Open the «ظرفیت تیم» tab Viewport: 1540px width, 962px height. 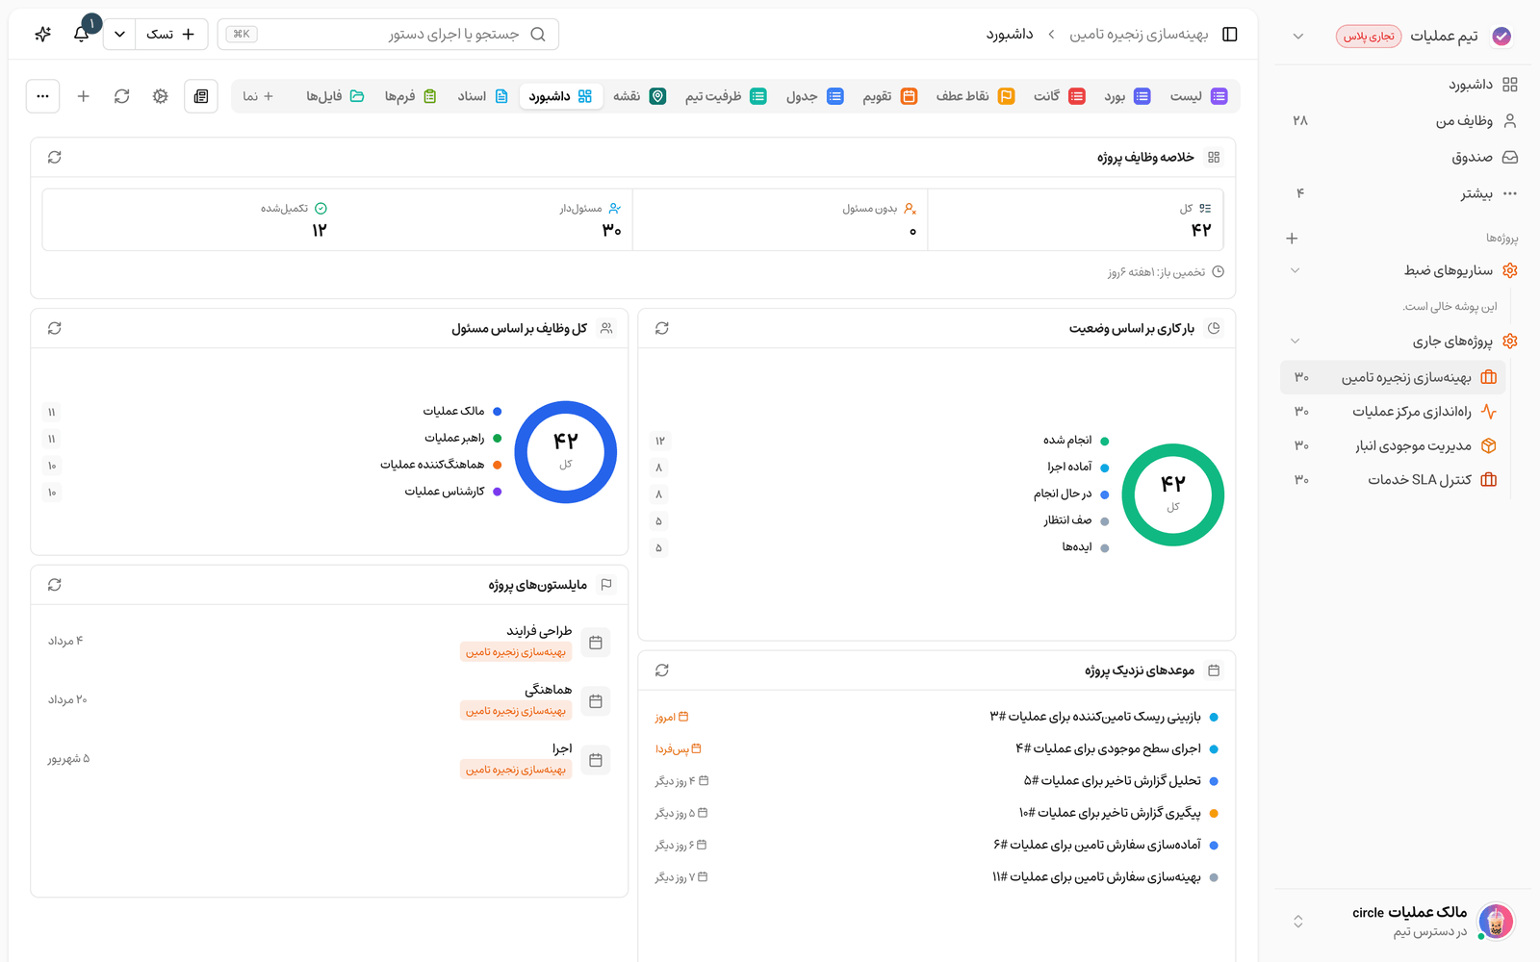(x=726, y=96)
